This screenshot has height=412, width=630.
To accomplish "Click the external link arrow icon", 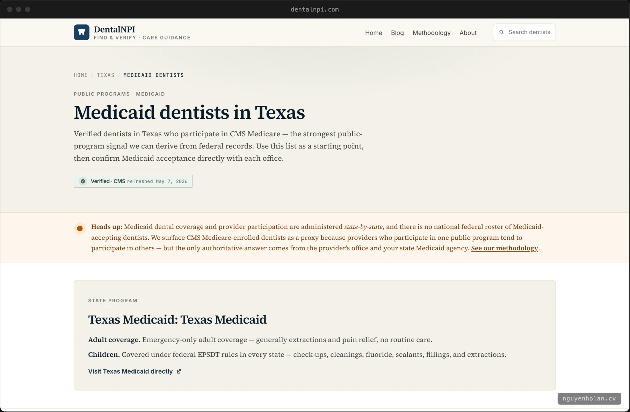I will click(179, 371).
